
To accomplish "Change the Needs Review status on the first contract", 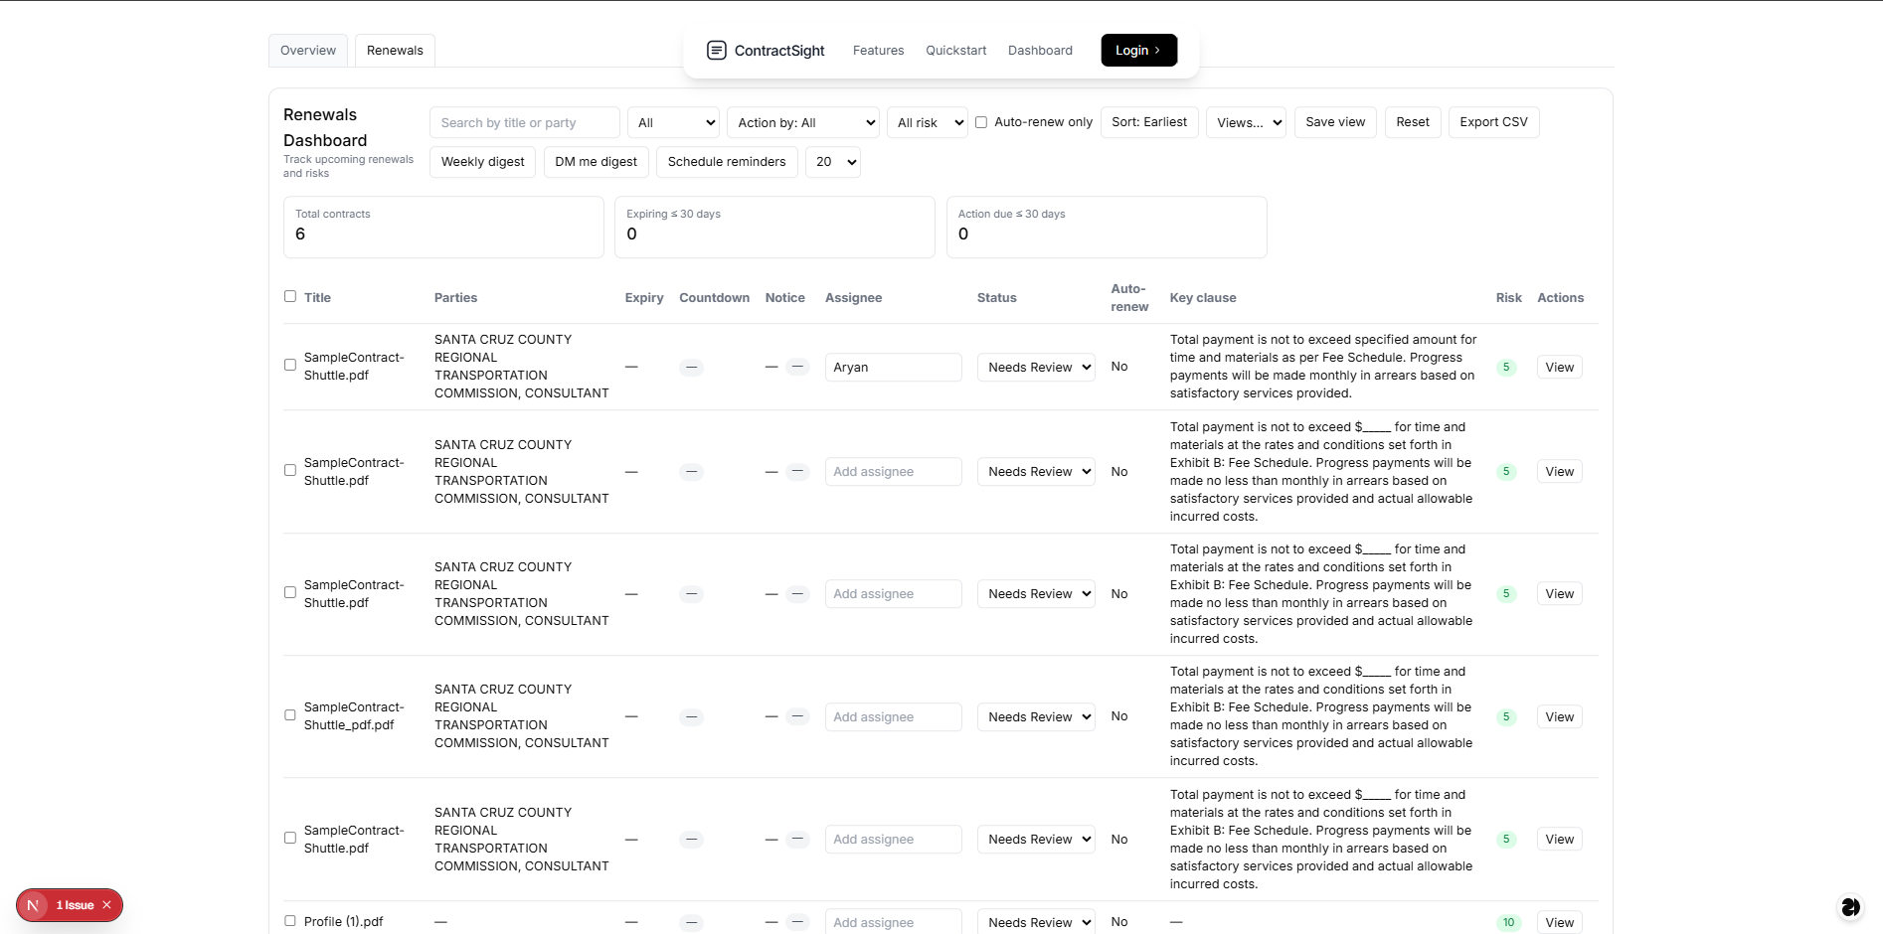I will (x=1035, y=367).
